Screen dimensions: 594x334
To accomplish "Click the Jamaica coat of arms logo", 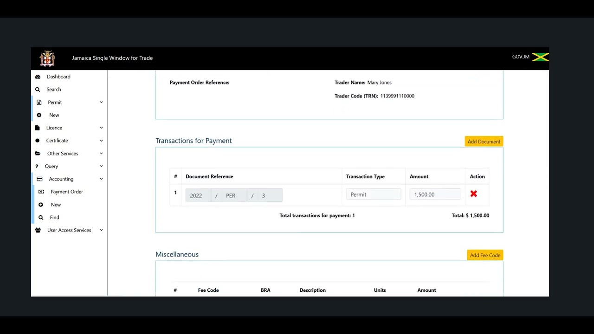I will click(x=47, y=58).
